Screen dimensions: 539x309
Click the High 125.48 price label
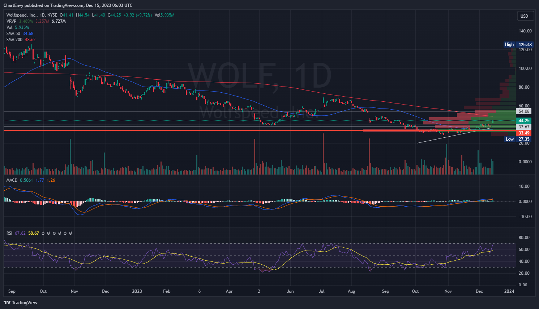[518, 45]
